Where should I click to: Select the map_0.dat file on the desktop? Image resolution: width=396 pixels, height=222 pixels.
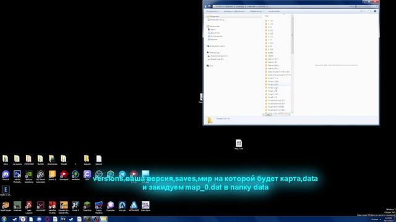coord(239,144)
